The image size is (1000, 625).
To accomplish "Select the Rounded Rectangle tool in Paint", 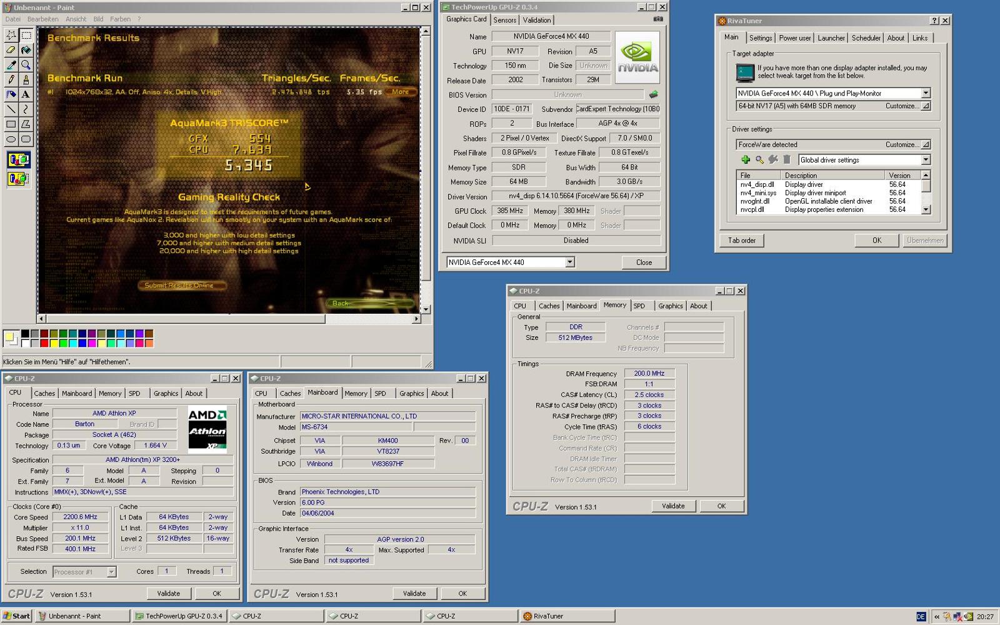I will point(26,139).
